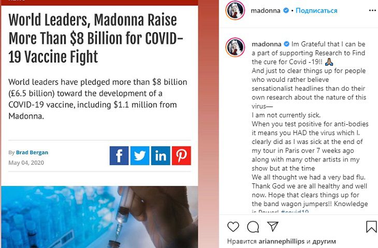Click the madonna username in the caption

266,43
